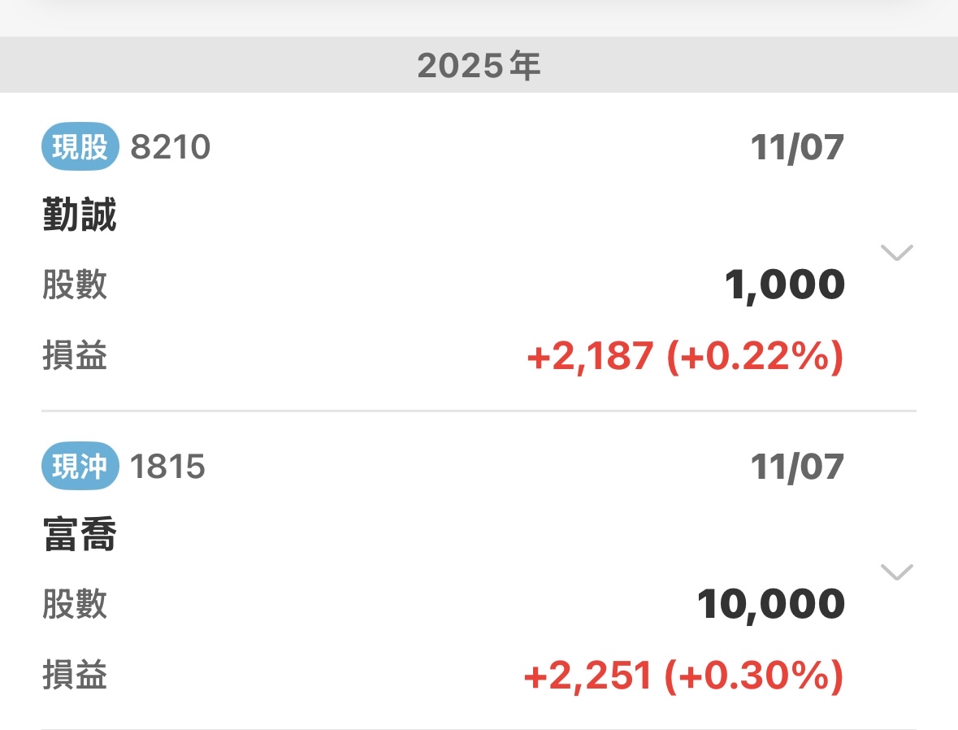The width and height of the screenshot is (958, 730).
Task: Click 股數 label under 富喬
Action: tap(75, 605)
